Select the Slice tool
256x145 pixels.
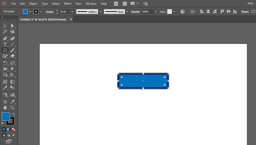(12, 102)
